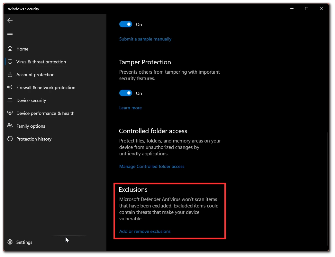335x257 pixels.
Task: Click the vertical scrollbar thumb
Action: 328,189
